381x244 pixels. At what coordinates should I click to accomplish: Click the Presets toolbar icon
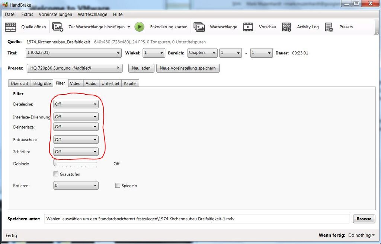(329, 27)
